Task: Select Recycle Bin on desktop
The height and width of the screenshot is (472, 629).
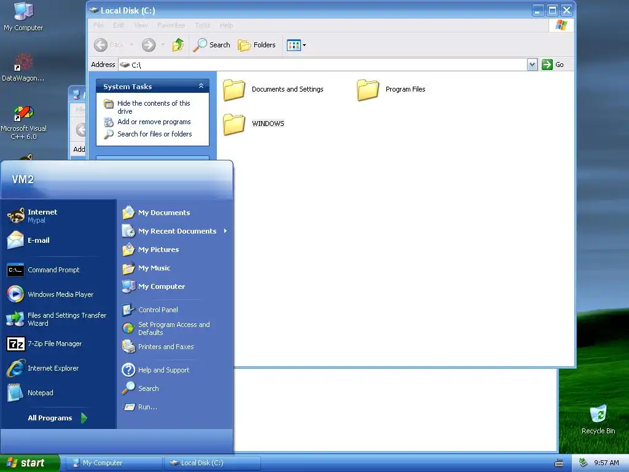Action: pos(598,419)
